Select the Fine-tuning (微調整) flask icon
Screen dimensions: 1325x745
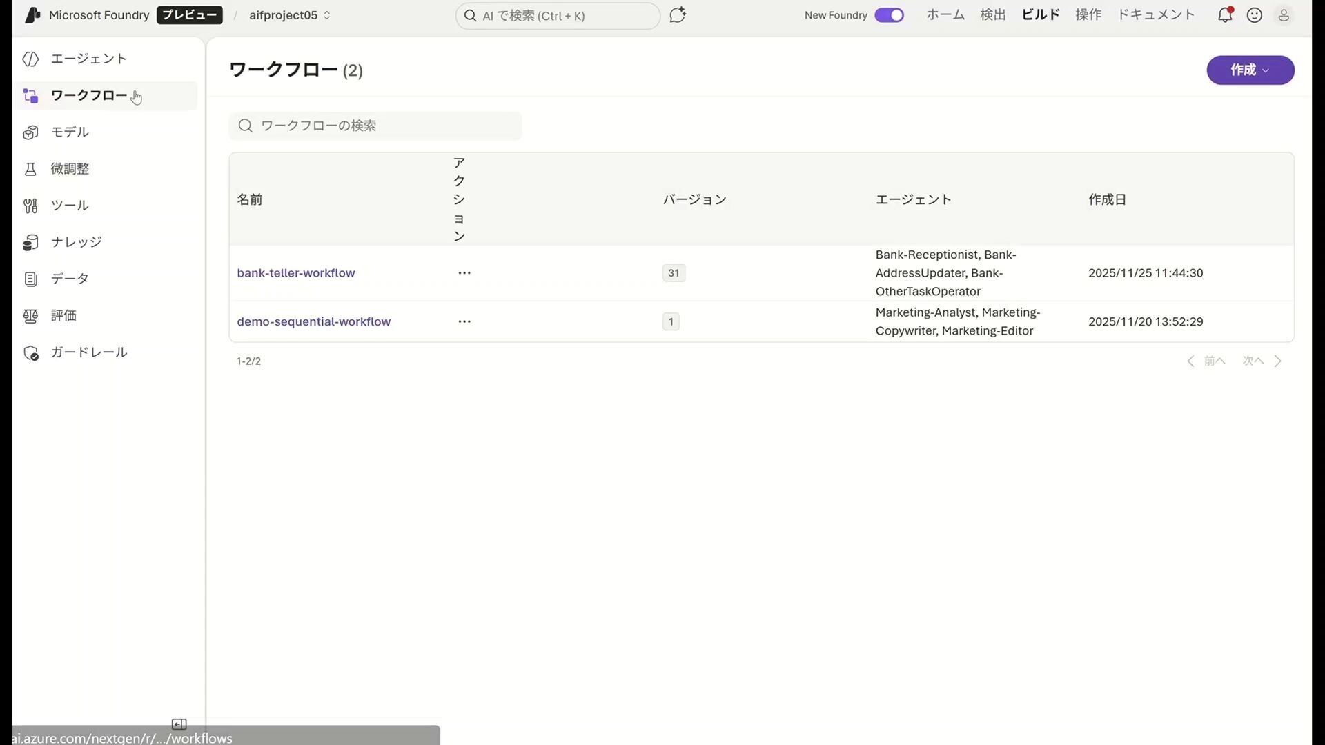click(x=30, y=169)
